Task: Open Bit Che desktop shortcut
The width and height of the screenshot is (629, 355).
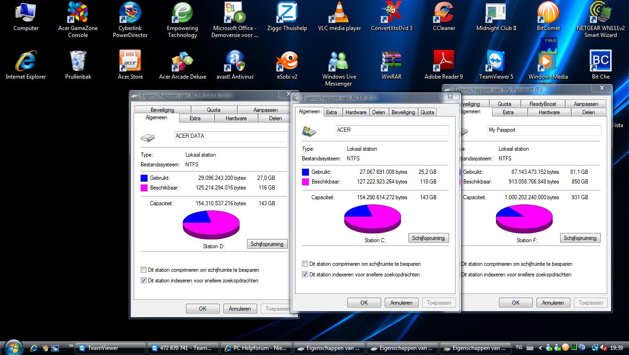Action: coord(601,65)
